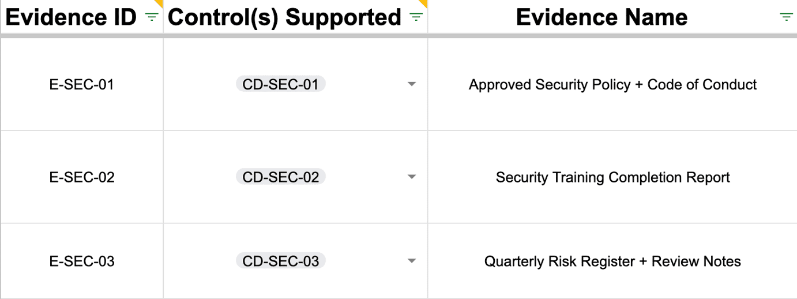Select the E-SEC-03 cell
Viewport: 797px width, 299px height.
click(81, 261)
